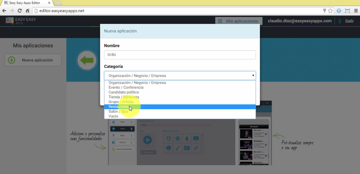Choose Evento / Conferencia option
360x174 pixels.
pyautogui.click(x=126, y=88)
